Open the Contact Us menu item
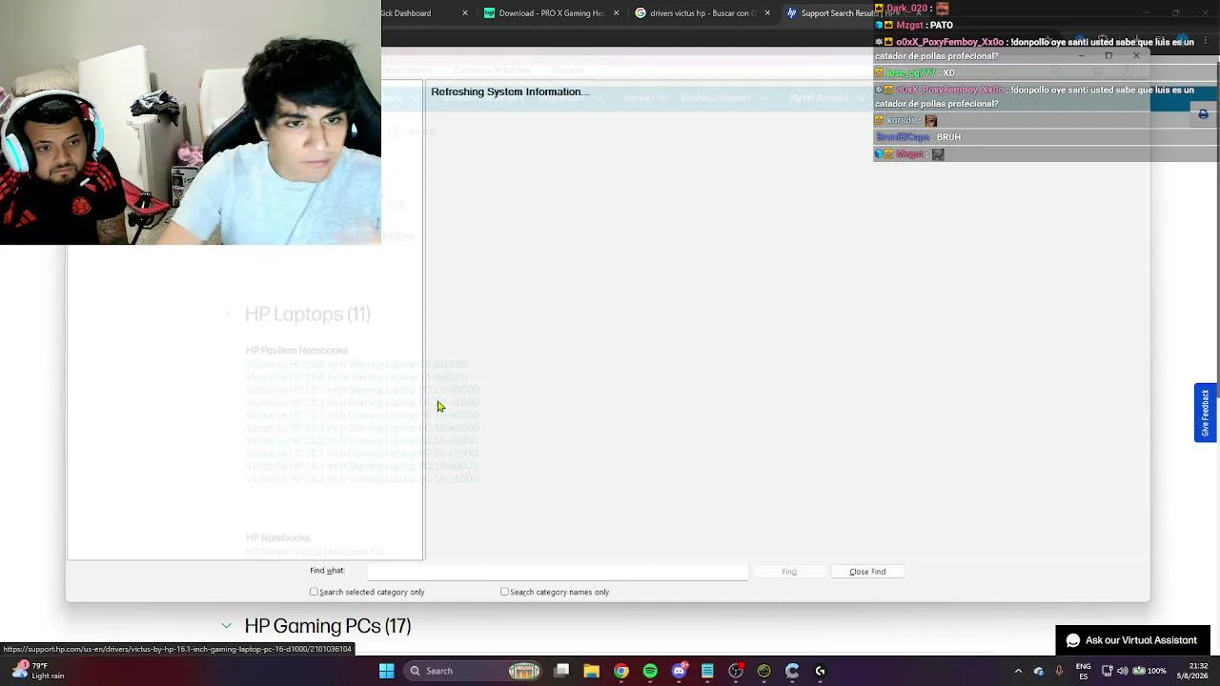The image size is (1220, 686). [x=645, y=98]
